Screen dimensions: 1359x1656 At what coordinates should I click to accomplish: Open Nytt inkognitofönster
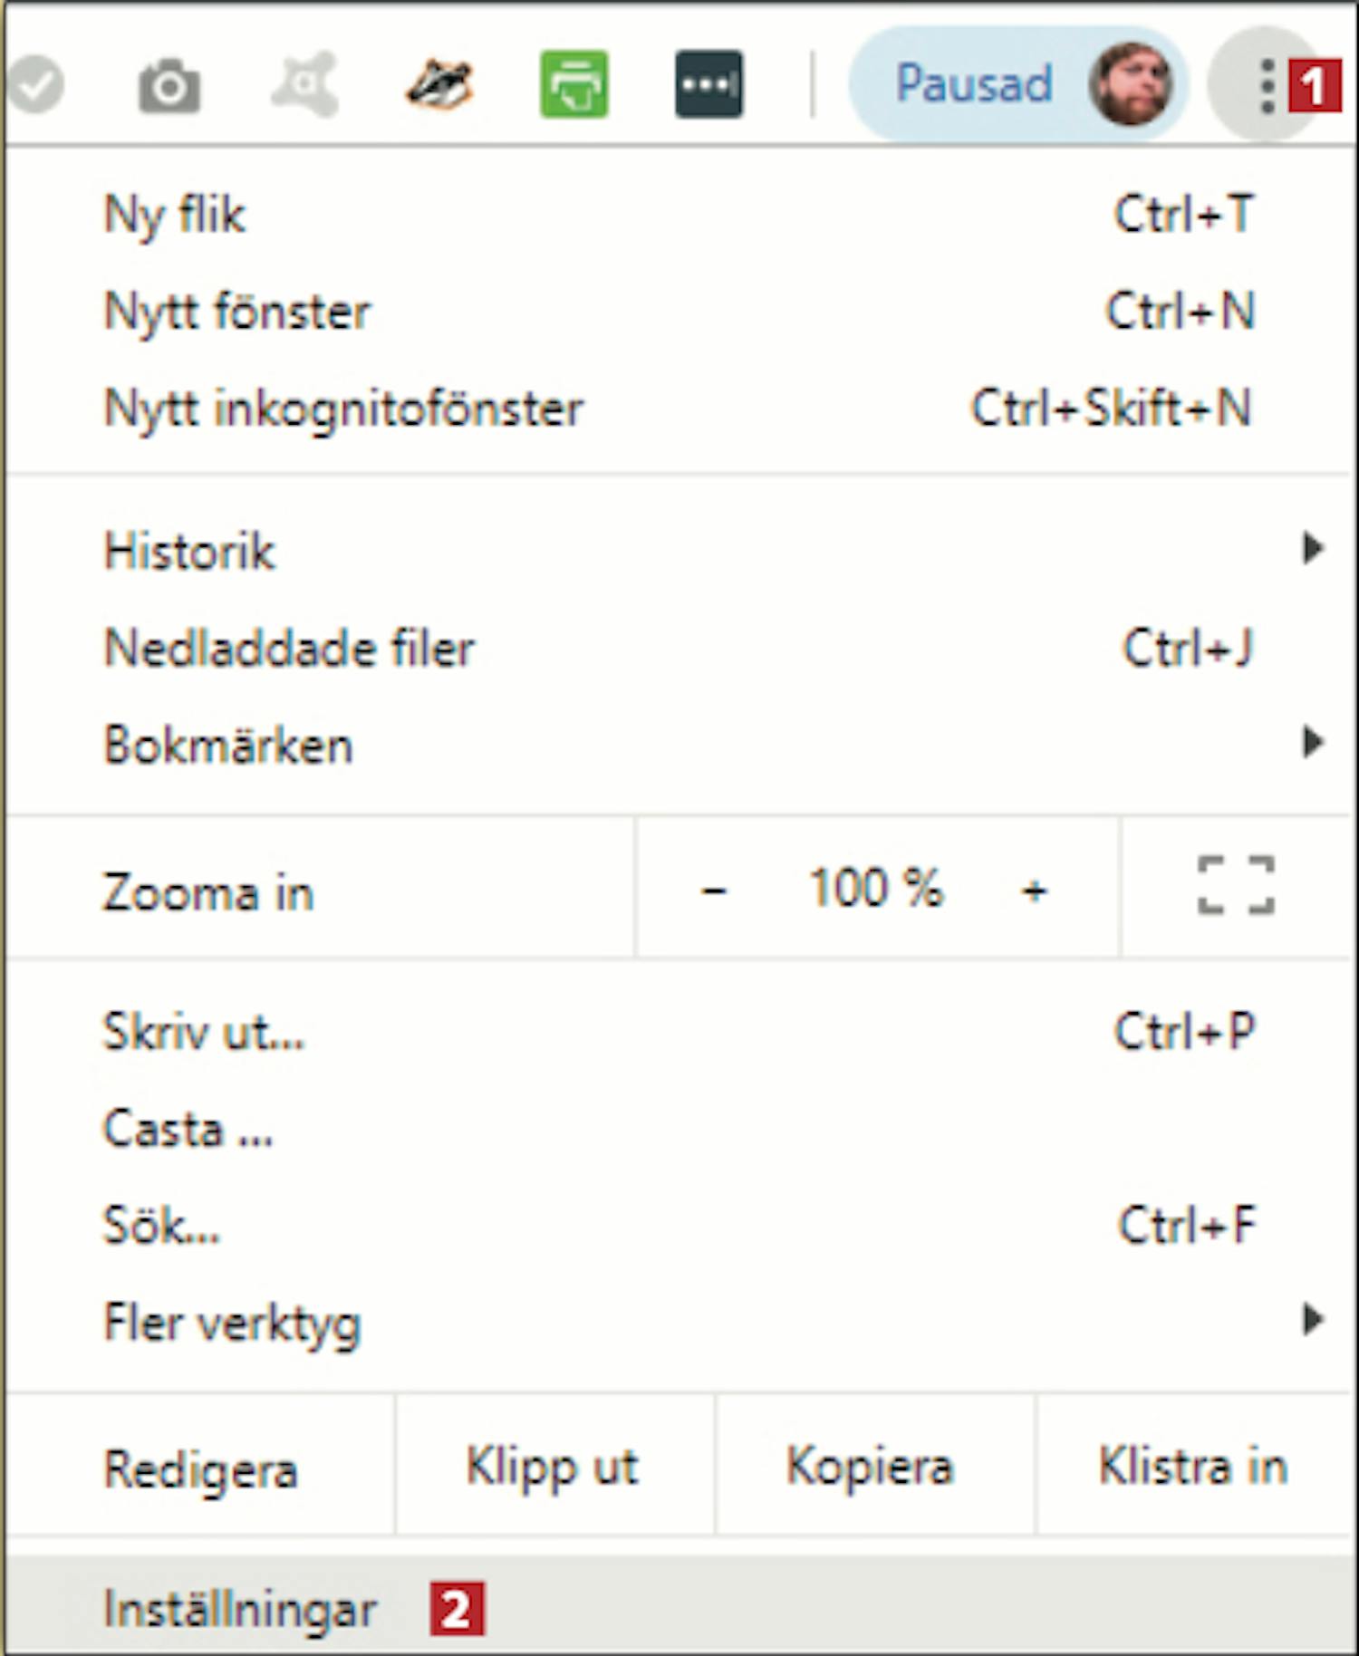tap(343, 409)
